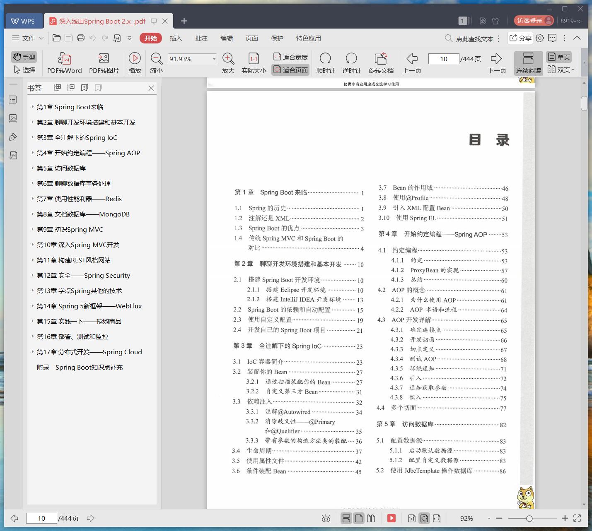Activate the 选择 selection tool
Image resolution: width=592 pixels, height=531 pixels.
click(x=24, y=70)
